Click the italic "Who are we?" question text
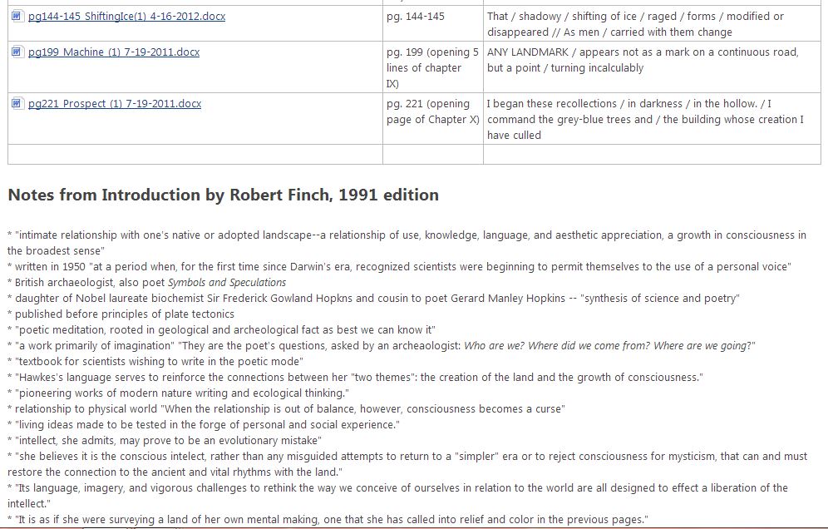This screenshot has height=529, width=828. [x=496, y=346]
